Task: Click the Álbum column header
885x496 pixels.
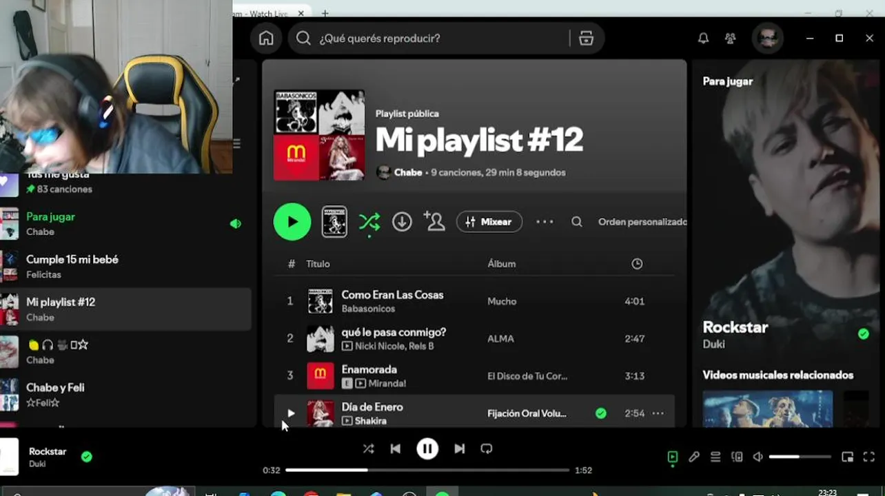Action: click(x=501, y=264)
